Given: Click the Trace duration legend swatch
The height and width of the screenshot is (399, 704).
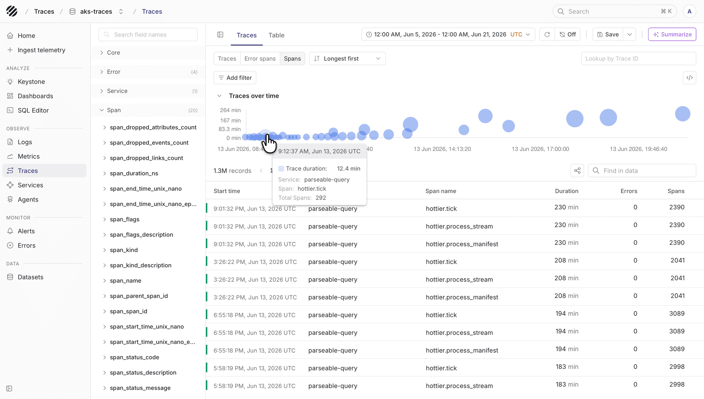Looking at the screenshot, I should 281,168.
